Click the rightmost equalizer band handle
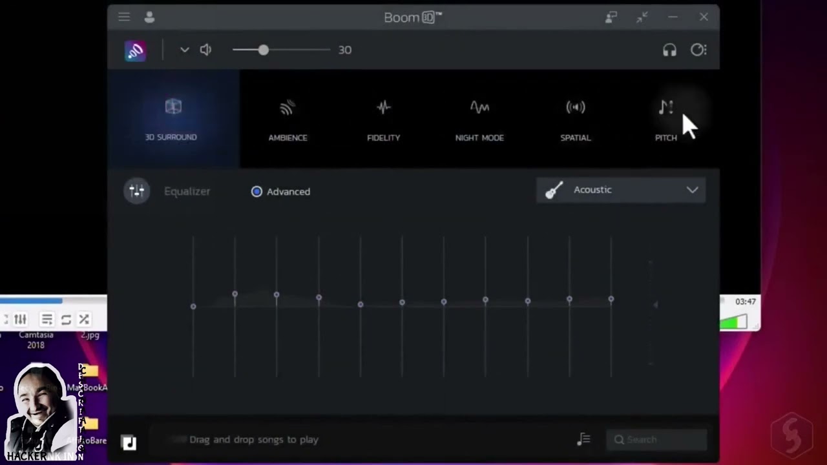 click(x=611, y=299)
